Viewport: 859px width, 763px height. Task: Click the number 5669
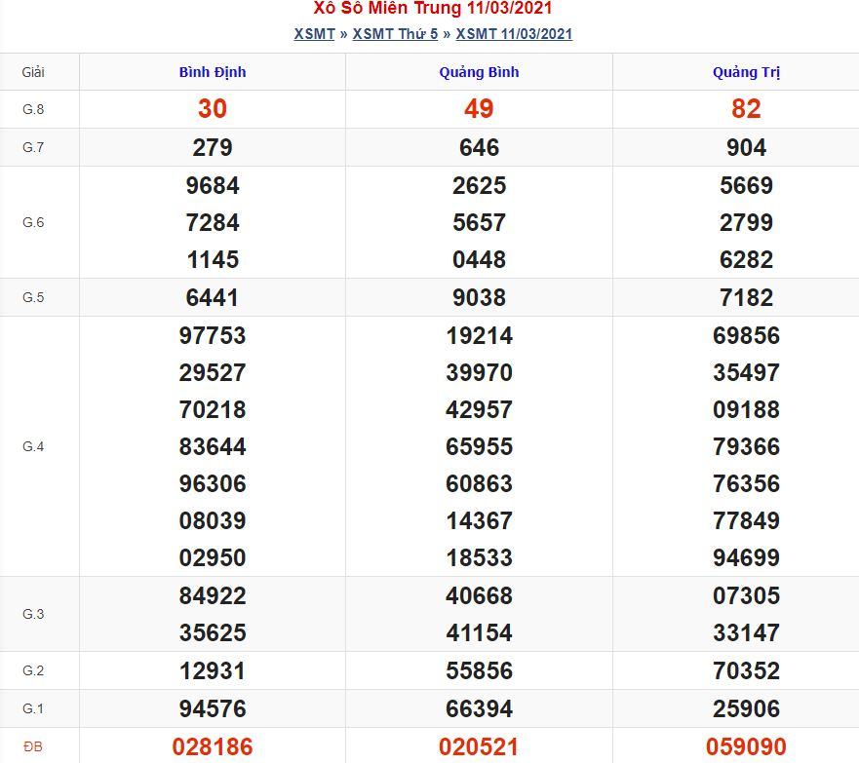[746, 185]
